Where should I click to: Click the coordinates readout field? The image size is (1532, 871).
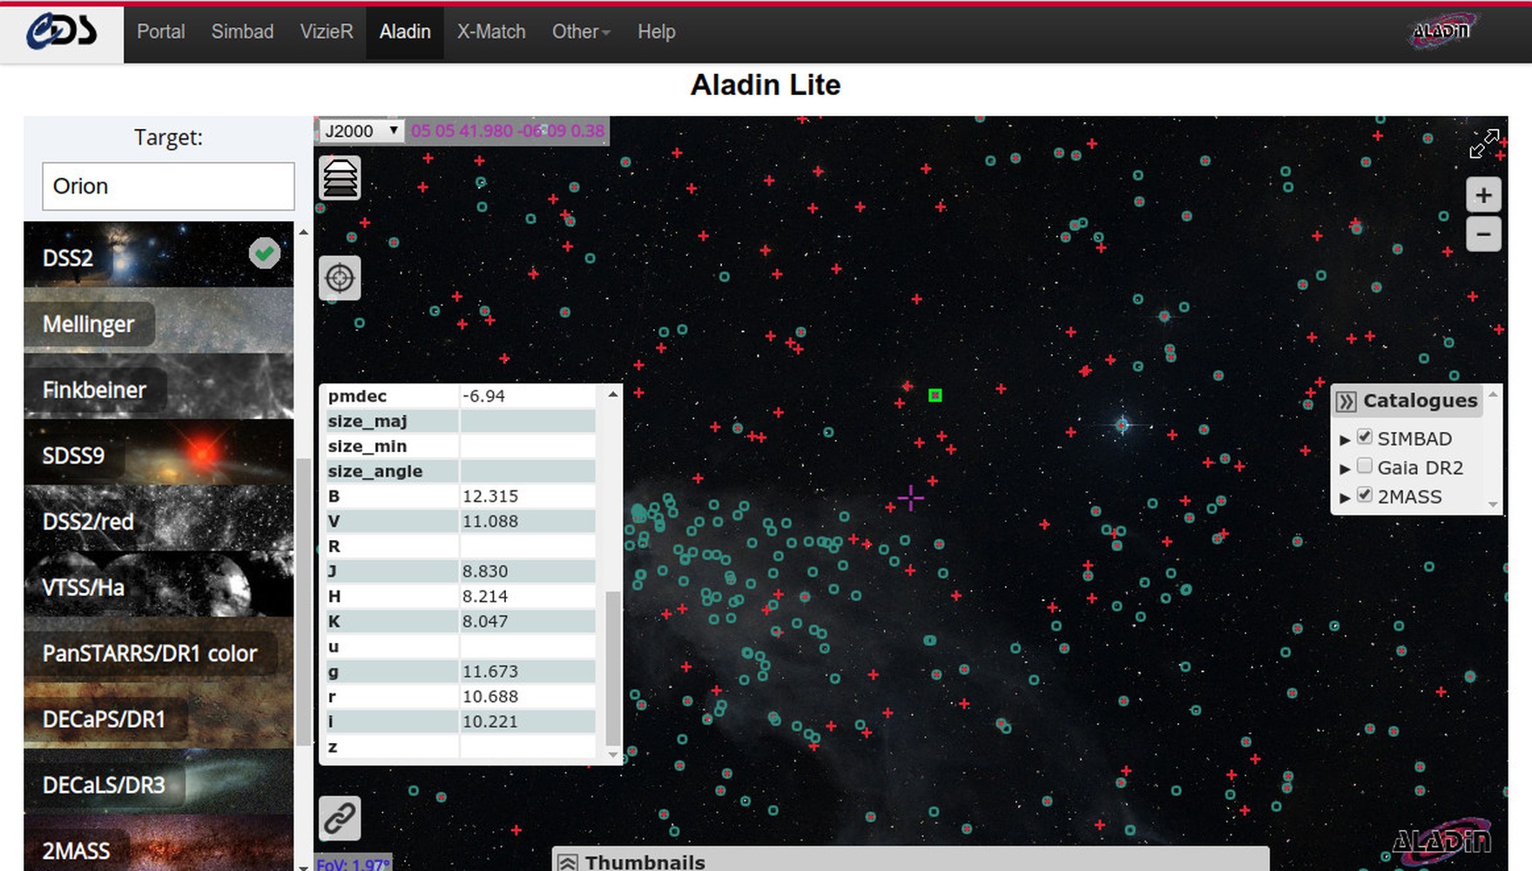[508, 131]
